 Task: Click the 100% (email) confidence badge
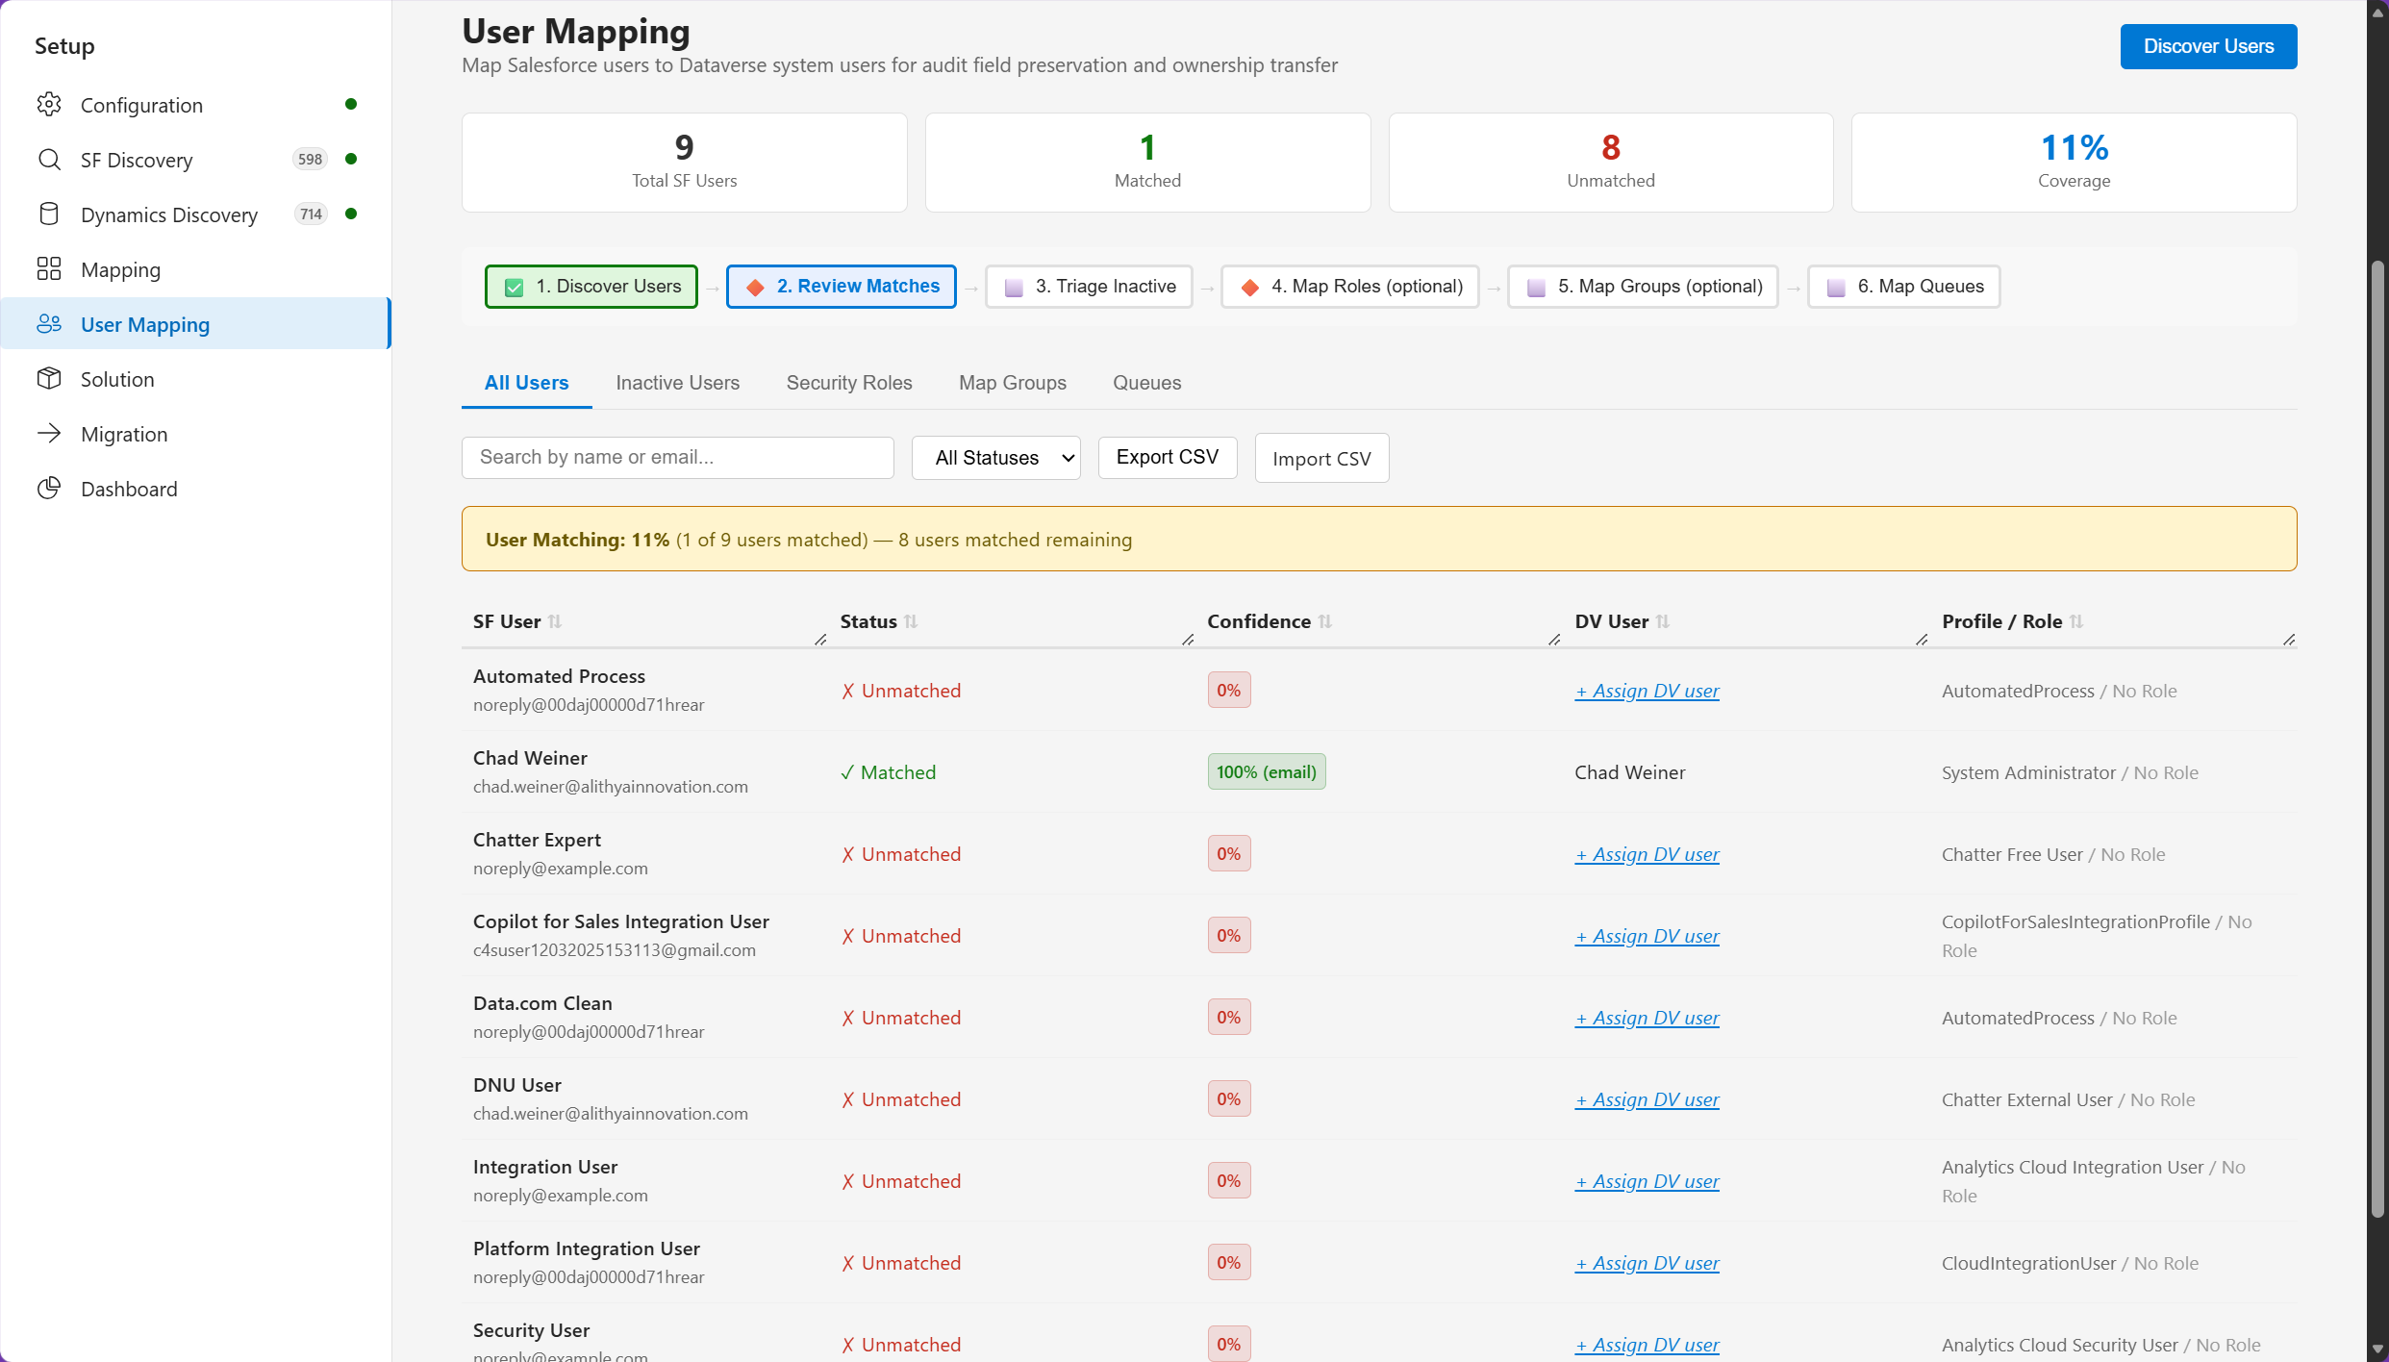(1267, 772)
